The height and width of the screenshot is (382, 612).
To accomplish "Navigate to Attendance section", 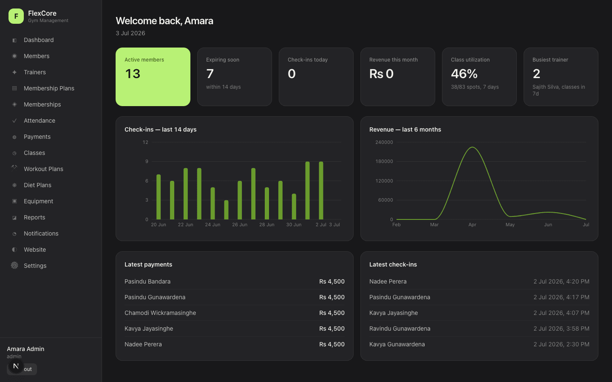I will pyautogui.click(x=51, y=121).
